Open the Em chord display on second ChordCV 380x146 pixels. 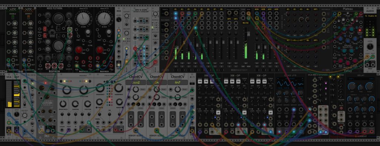(x=157, y=82)
